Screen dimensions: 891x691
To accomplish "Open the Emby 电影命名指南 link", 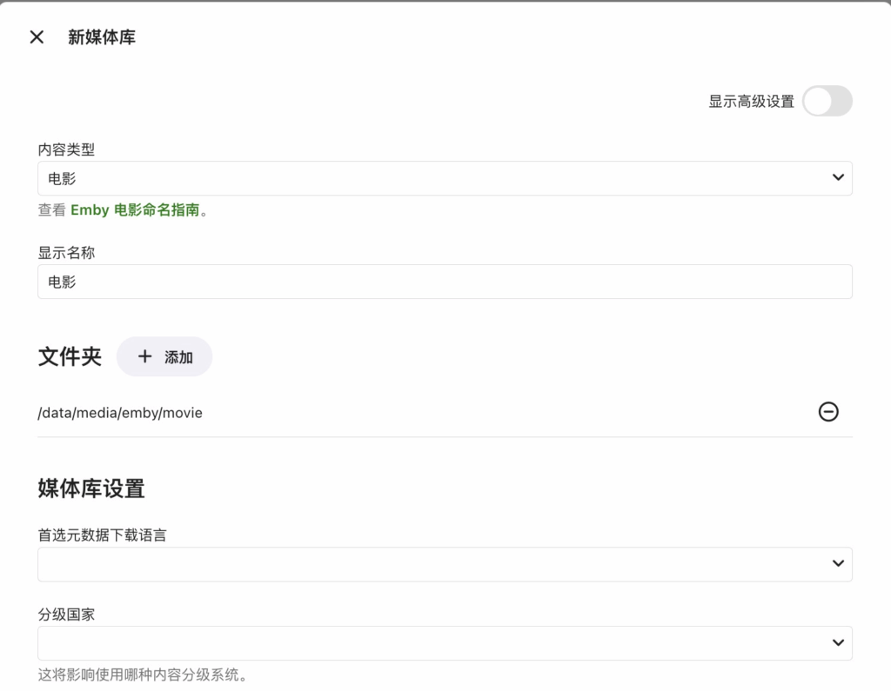I will pos(135,210).
